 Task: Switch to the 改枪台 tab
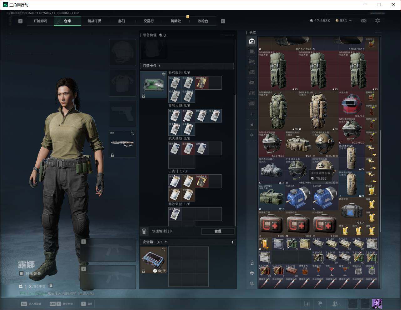click(x=203, y=21)
